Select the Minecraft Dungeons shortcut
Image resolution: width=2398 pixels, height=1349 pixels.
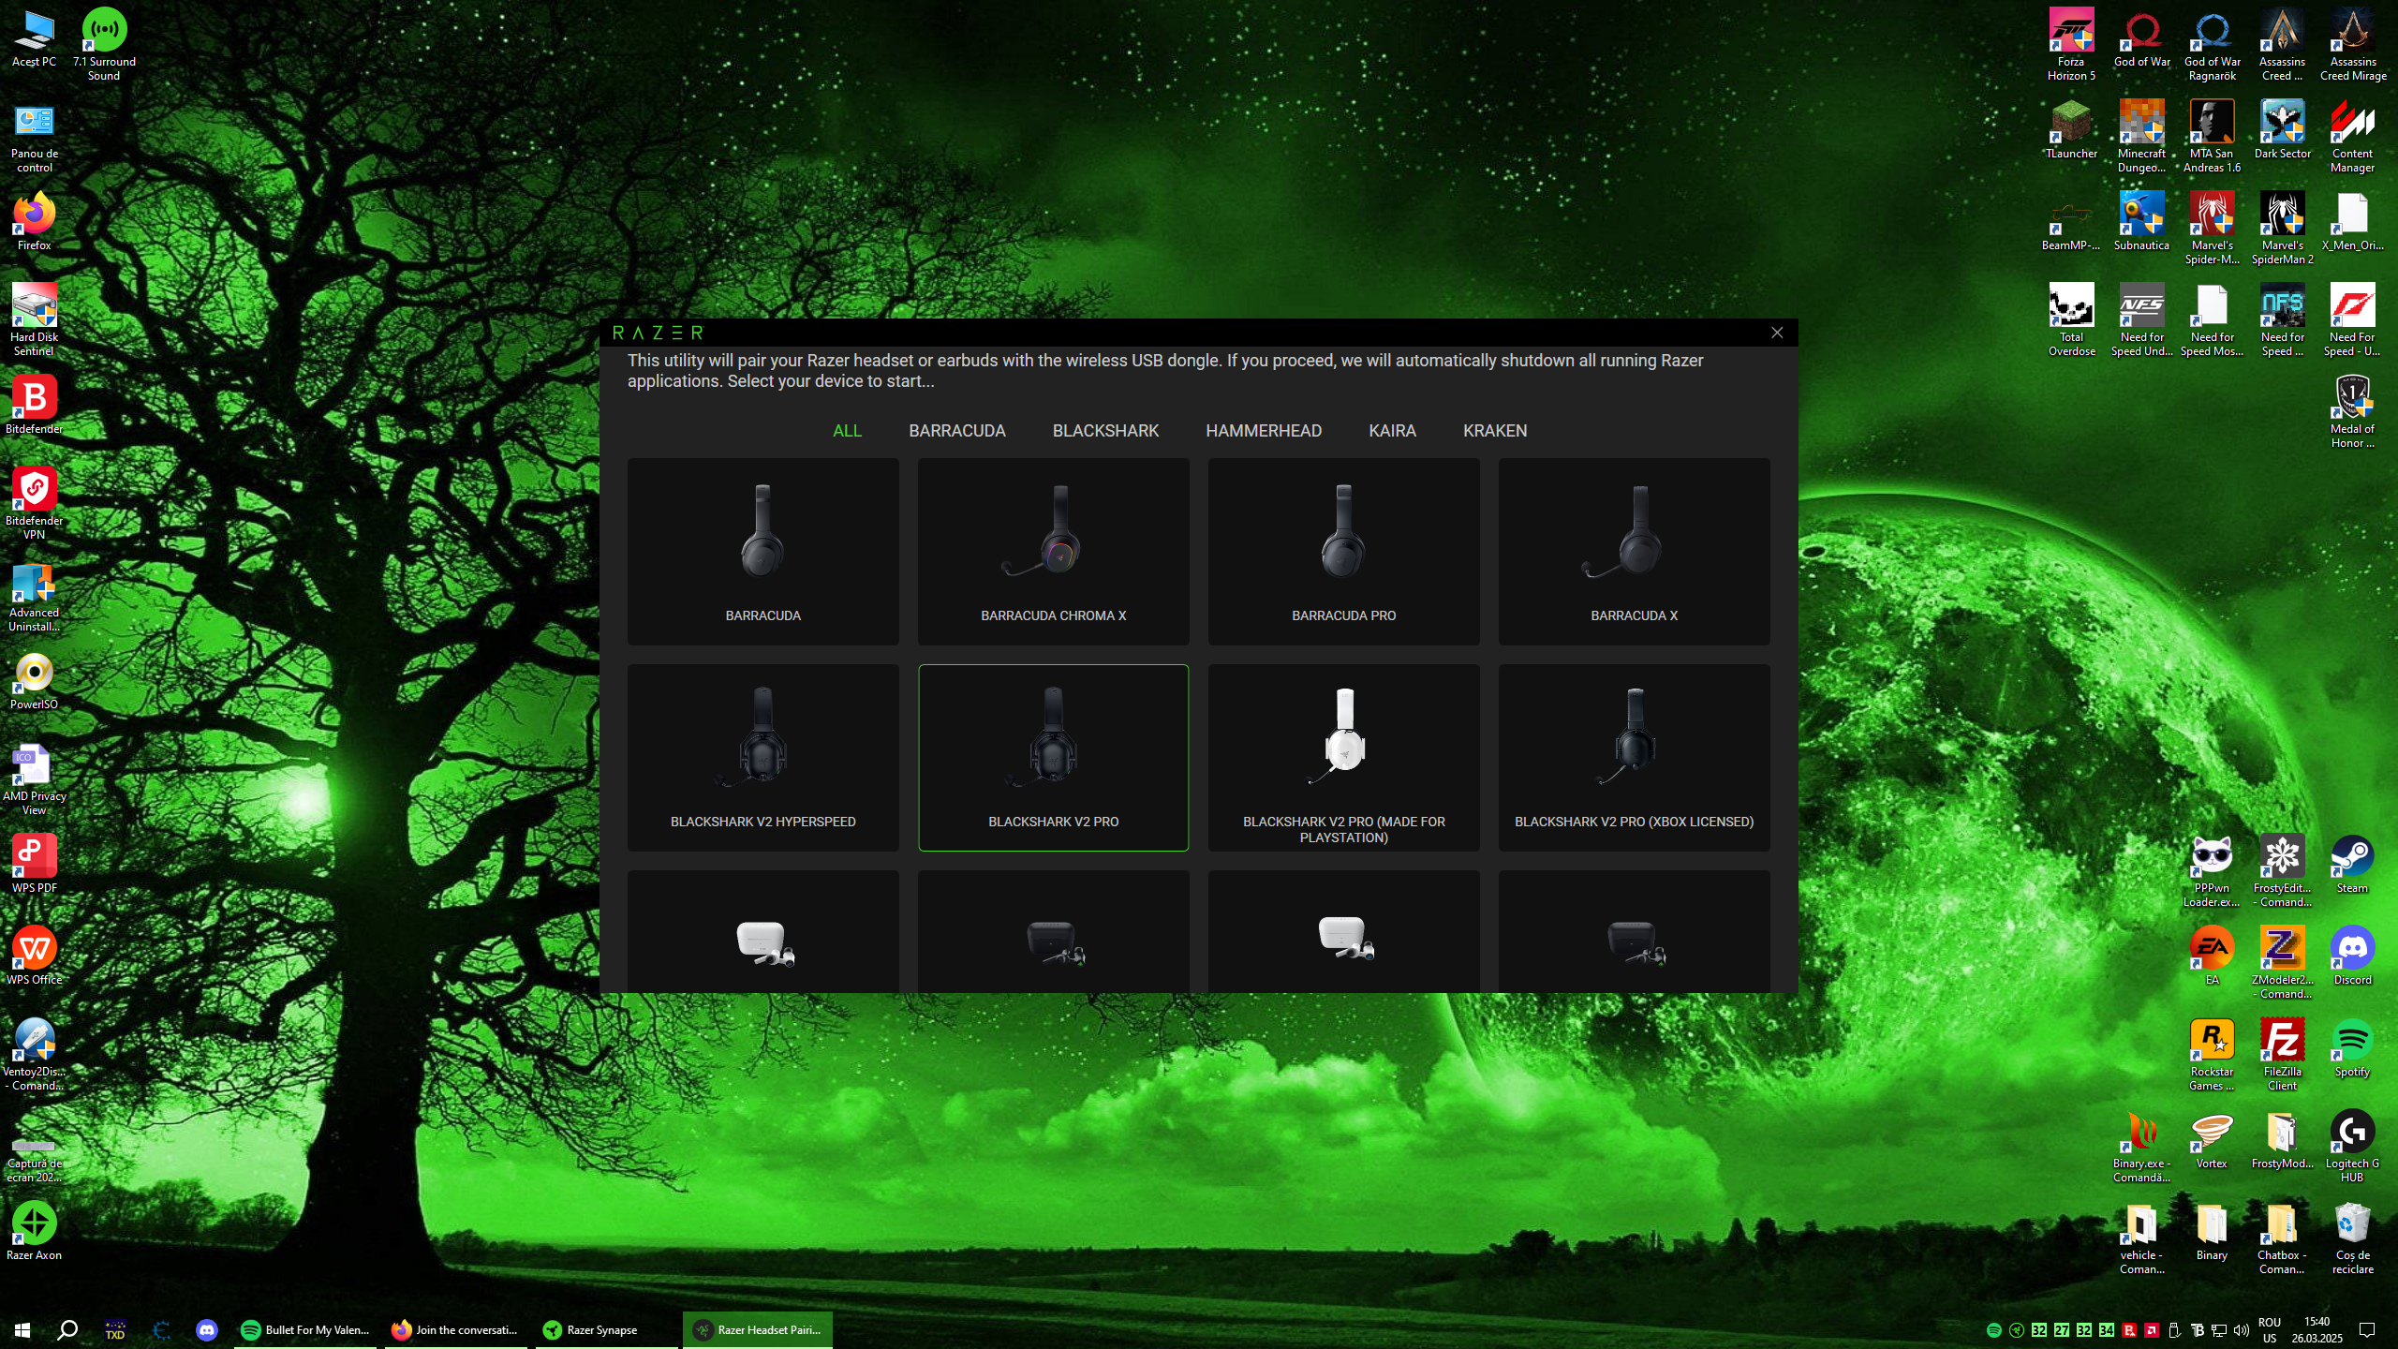(2141, 136)
